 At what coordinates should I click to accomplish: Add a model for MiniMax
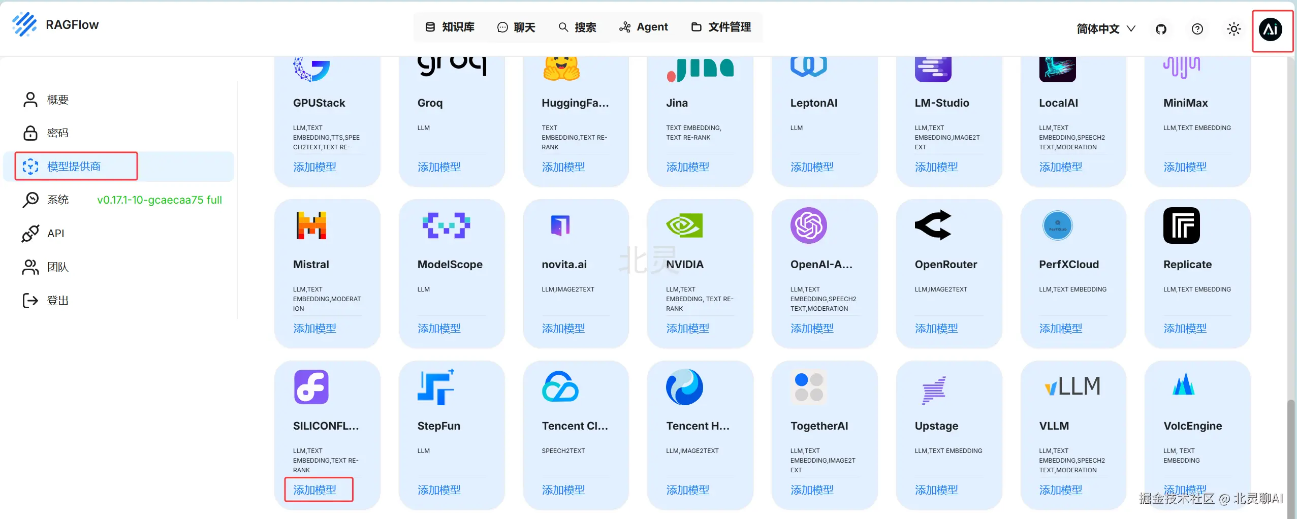pos(1185,167)
